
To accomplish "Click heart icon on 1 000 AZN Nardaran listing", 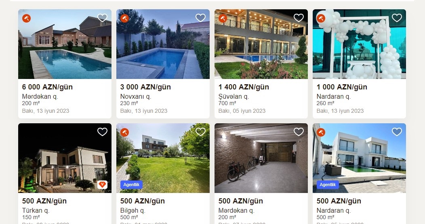I will [x=397, y=18].
